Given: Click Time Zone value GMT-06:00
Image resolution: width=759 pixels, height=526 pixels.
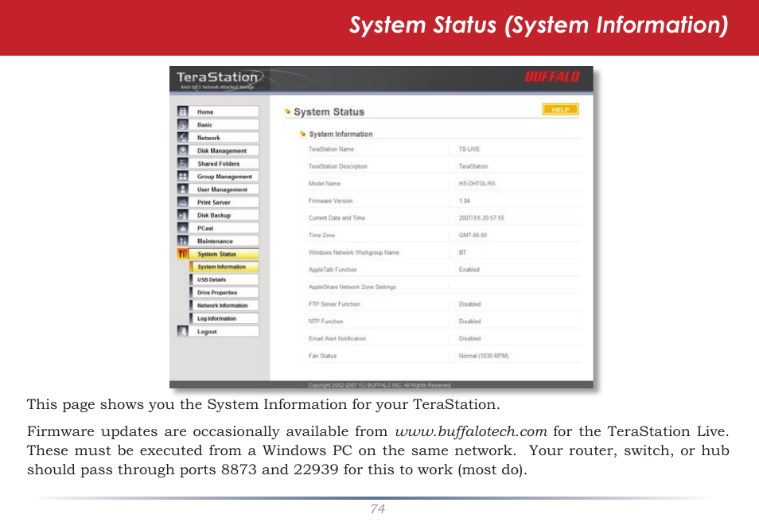Looking at the screenshot, I should click(473, 235).
